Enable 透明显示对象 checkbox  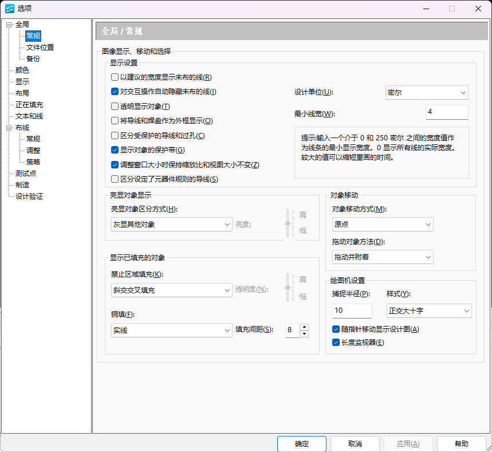(x=115, y=107)
